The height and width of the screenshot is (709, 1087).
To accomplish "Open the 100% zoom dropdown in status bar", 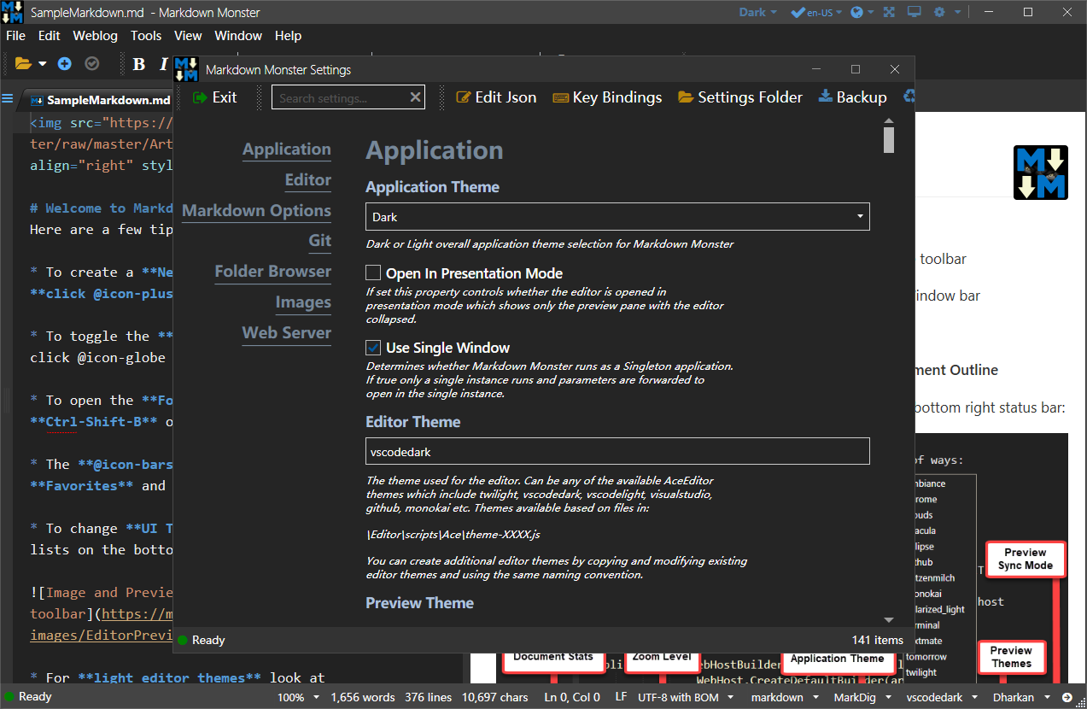I will tap(297, 697).
